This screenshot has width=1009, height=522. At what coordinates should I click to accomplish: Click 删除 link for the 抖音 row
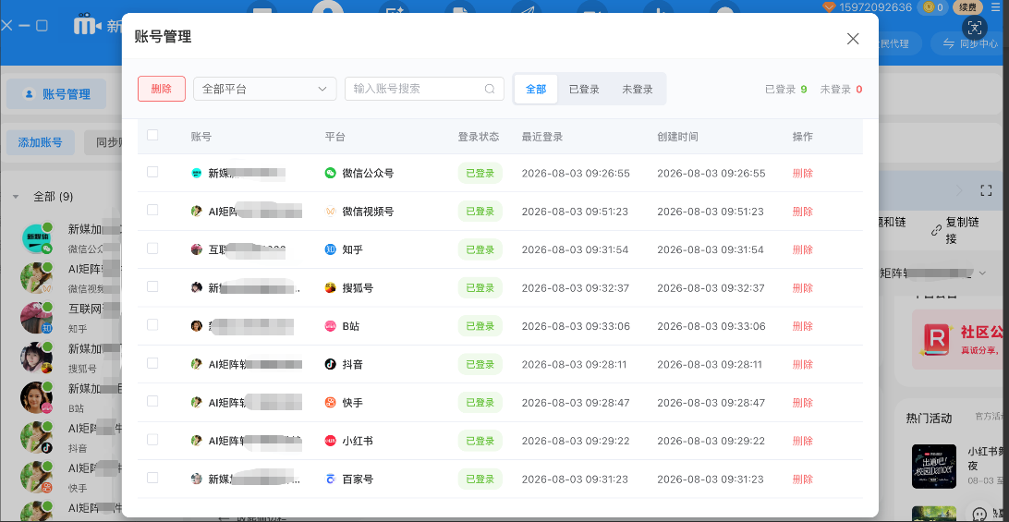pos(802,364)
